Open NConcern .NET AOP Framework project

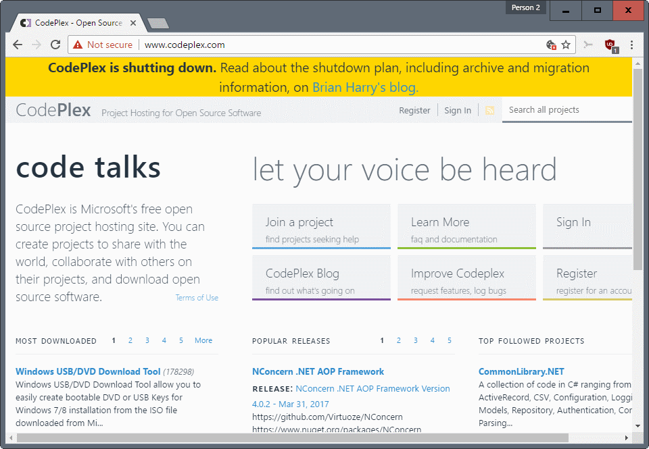318,371
